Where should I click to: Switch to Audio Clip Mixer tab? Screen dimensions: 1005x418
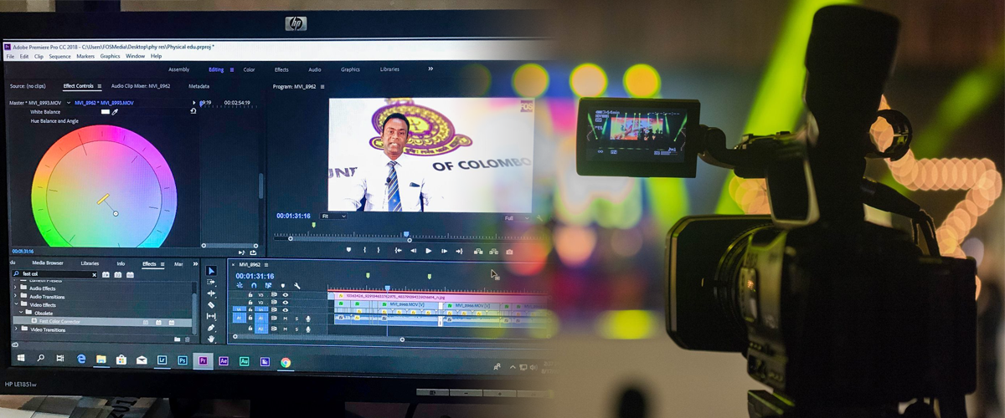pyautogui.click(x=141, y=86)
